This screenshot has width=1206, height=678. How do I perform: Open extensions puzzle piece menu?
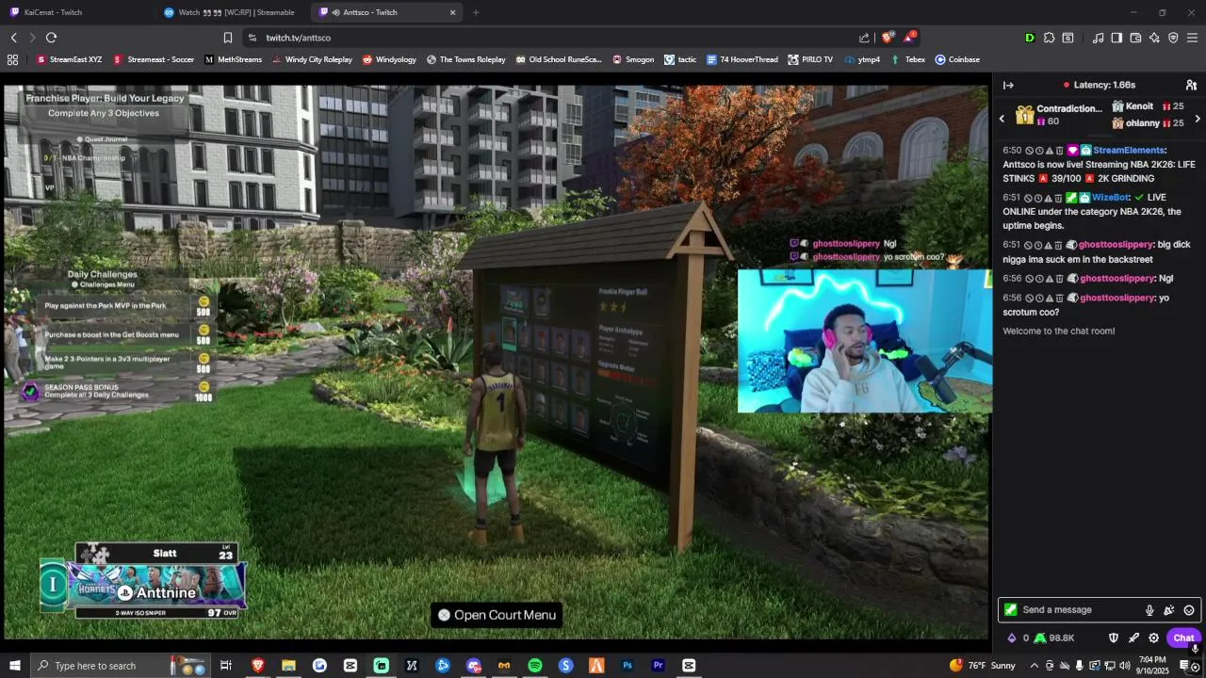pyautogui.click(x=1049, y=38)
